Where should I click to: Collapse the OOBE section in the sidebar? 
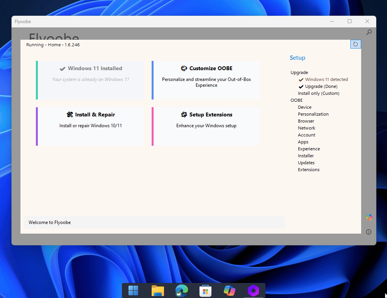[296, 100]
